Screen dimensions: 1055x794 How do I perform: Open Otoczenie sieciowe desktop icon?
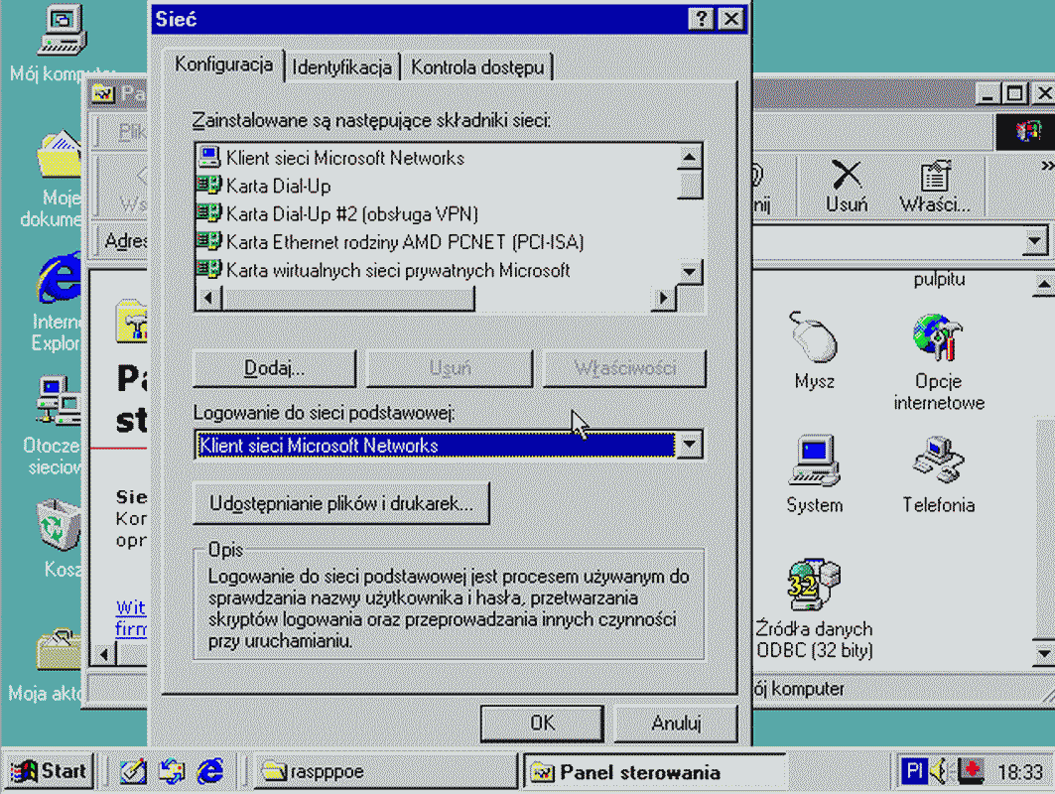point(60,401)
